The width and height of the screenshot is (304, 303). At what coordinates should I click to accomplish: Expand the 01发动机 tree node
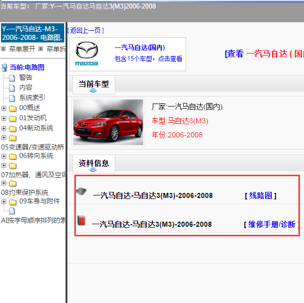[x=4, y=118]
